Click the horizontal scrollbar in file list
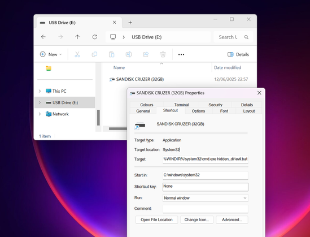The image size is (310, 237). point(118,129)
